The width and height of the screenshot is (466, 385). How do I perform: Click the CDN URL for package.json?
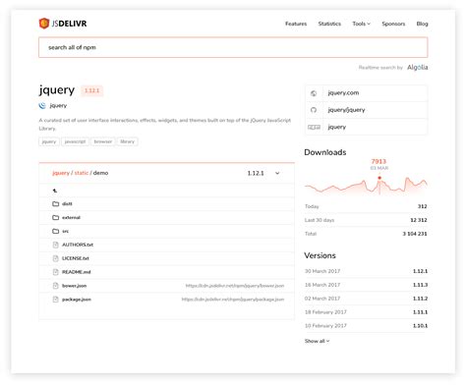click(x=233, y=300)
